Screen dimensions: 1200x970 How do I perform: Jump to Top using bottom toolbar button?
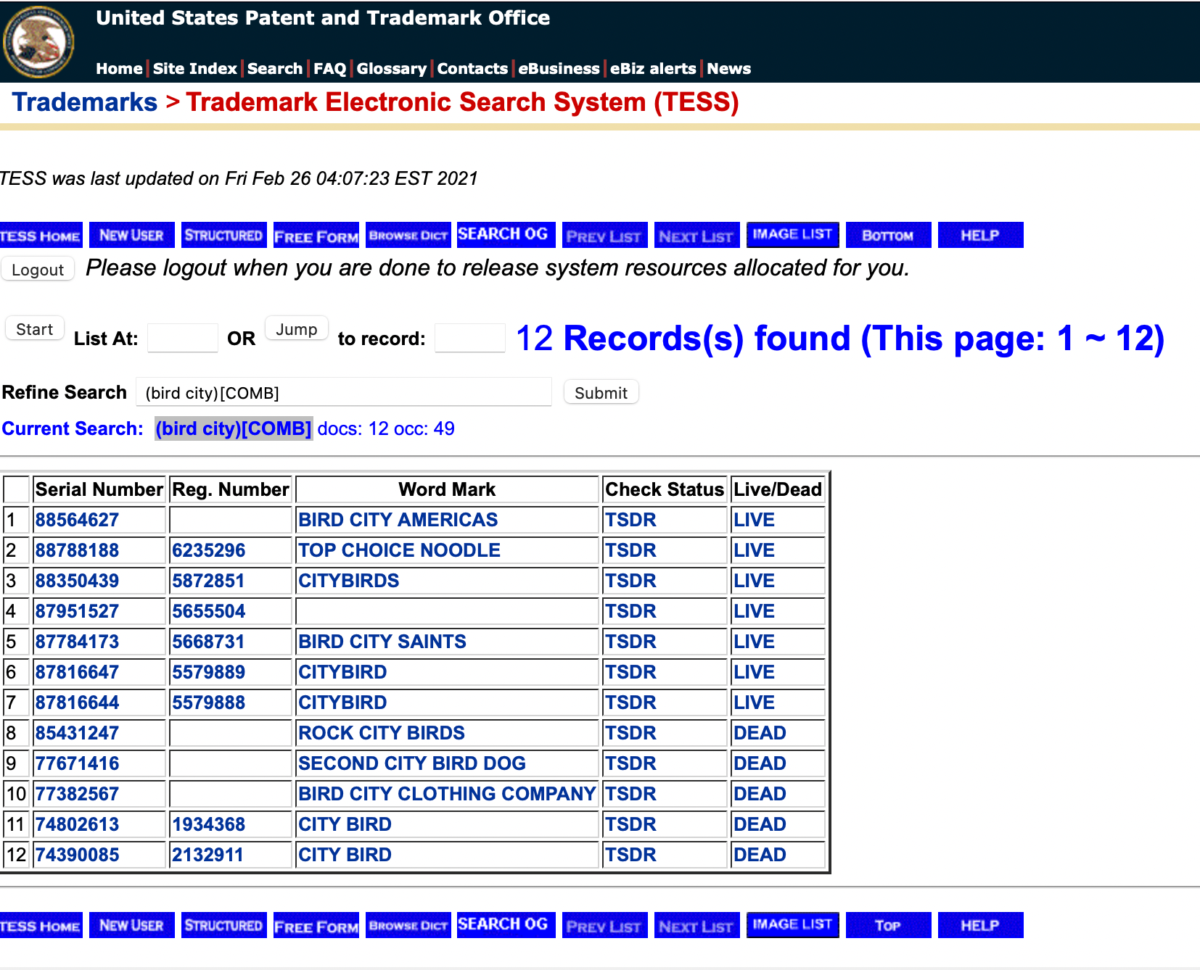(x=888, y=925)
